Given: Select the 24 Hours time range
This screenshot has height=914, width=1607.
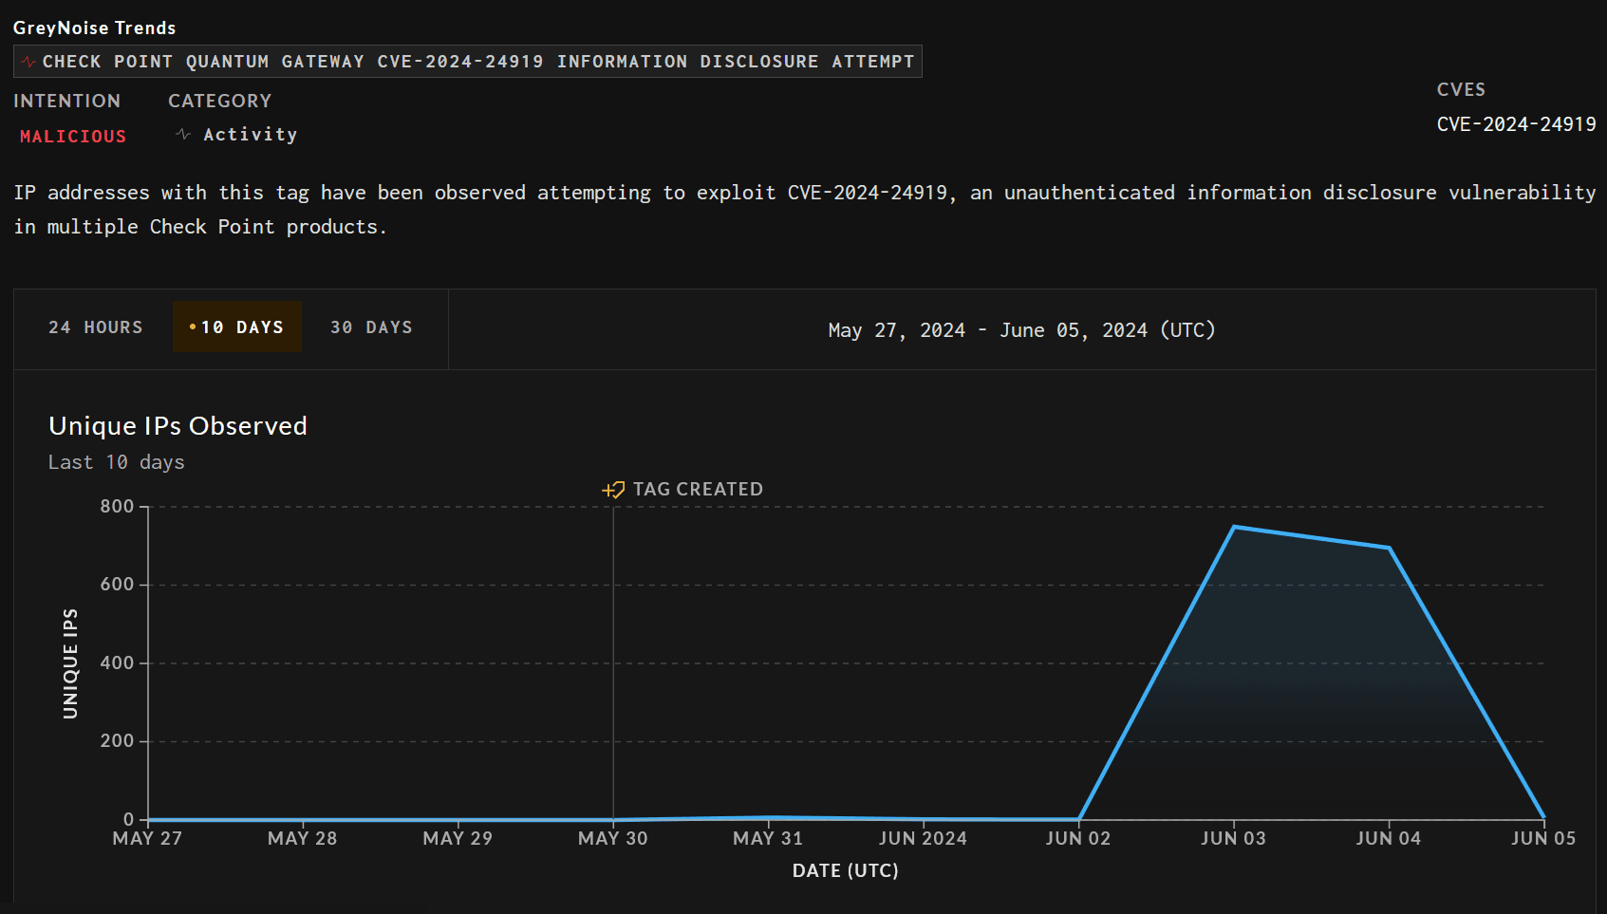Looking at the screenshot, I should click(x=95, y=327).
